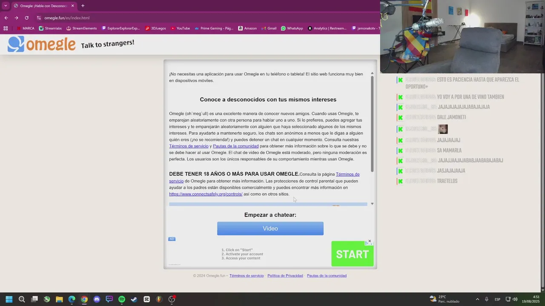545x306 pixels.
Task: Click the Omegle logo
Action: click(x=41, y=44)
